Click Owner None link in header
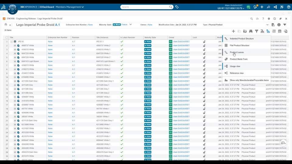Image resolution: width=292 pixels, height=164 pixels. pos(150,25)
